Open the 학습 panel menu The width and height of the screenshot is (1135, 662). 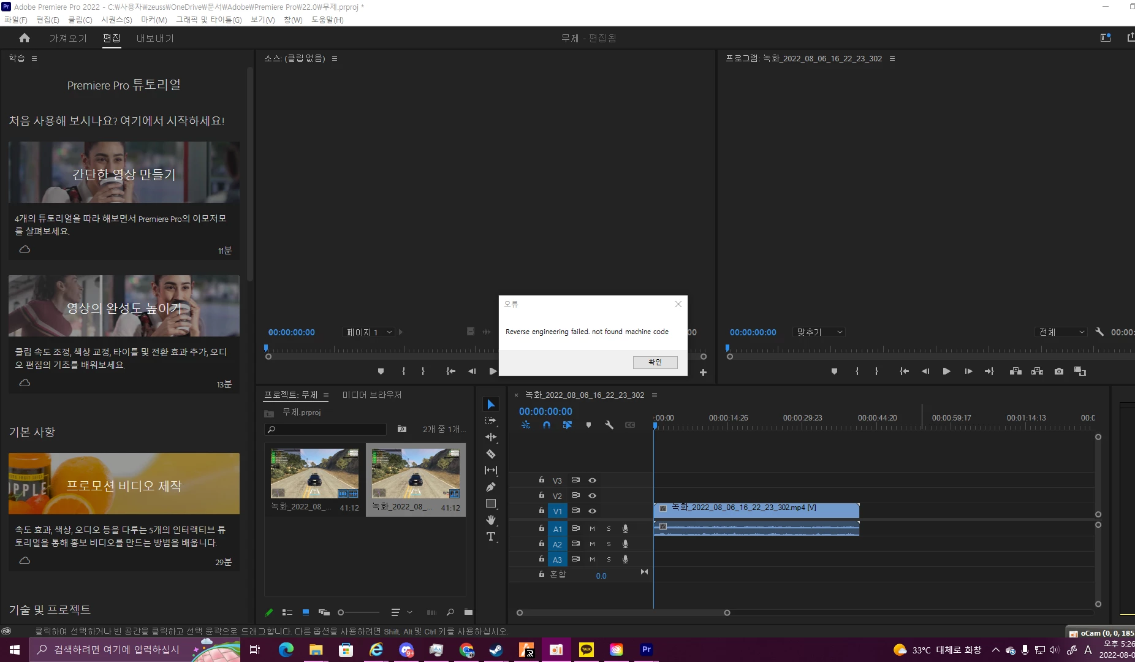[34, 58]
